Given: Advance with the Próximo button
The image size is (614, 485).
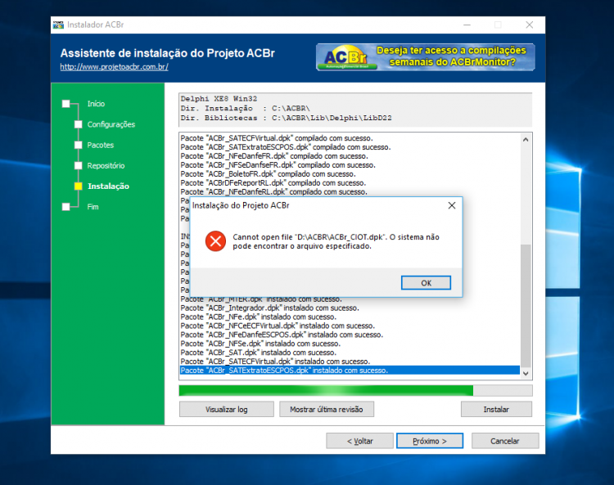Looking at the screenshot, I should 430,441.
